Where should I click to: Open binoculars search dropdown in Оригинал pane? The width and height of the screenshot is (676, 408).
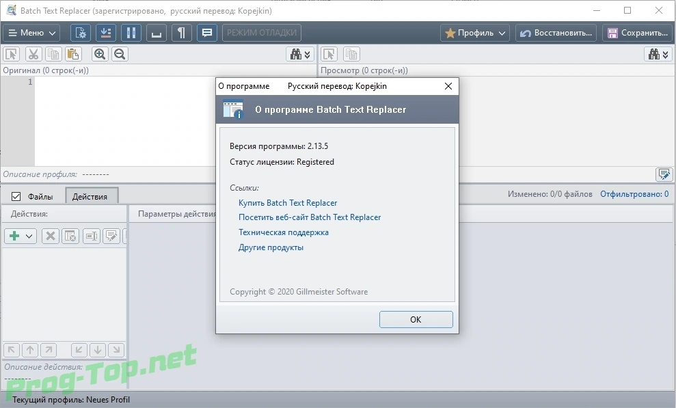coord(300,54)
